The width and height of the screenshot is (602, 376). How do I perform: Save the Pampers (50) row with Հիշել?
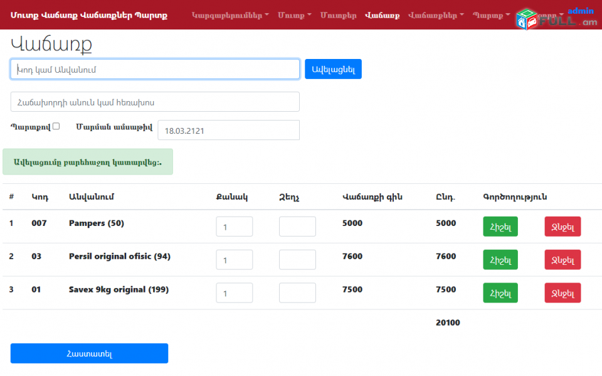(x=500, y=227)
